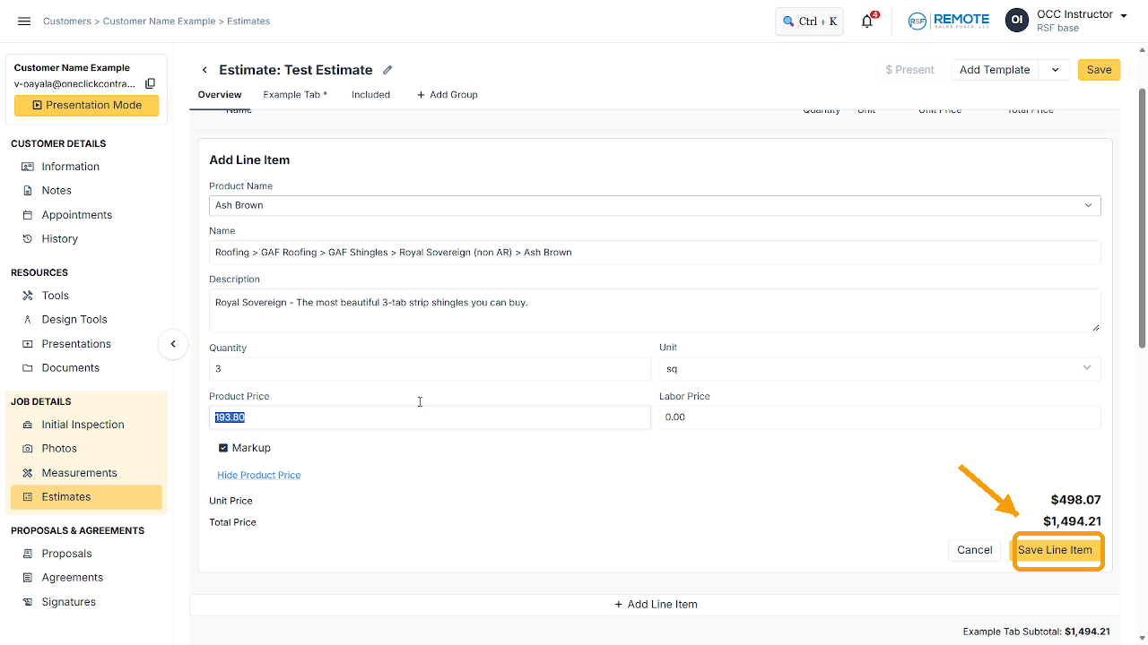Switch to the Example Tab
The height and width of the screenshot is (645, 1148).
(295, 95)
